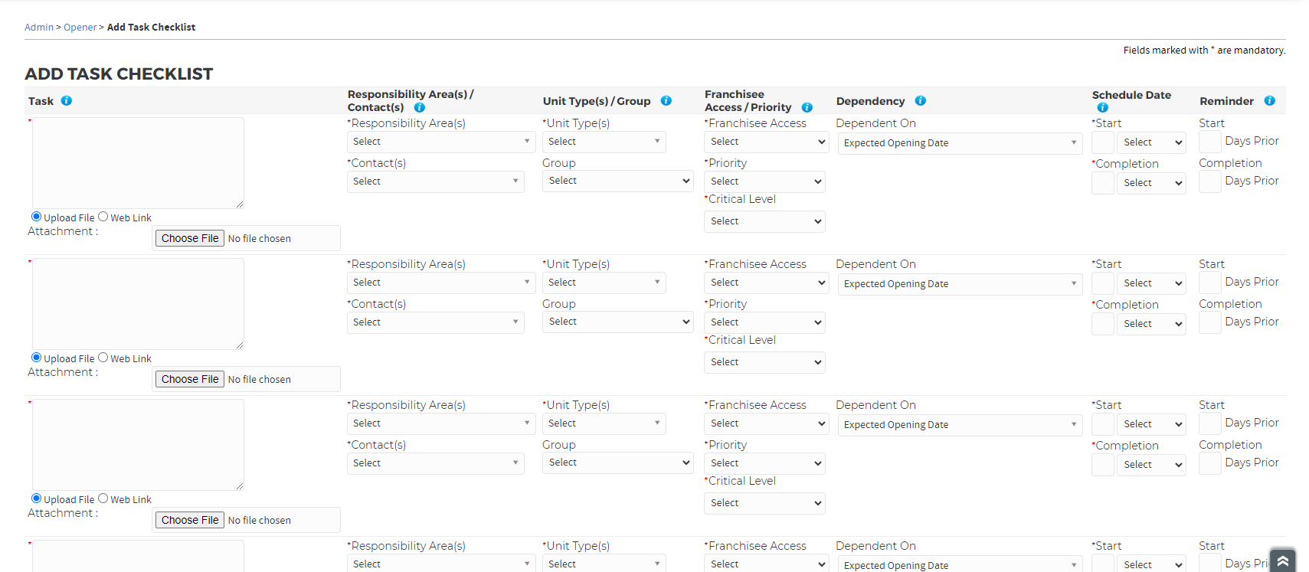The width and height of the screenshot is (1309, 572).
Task: Click Completion schedule number field in first row
Action: click(1103, 183)
